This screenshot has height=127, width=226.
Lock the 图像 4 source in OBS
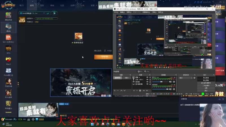coord(150,77)
